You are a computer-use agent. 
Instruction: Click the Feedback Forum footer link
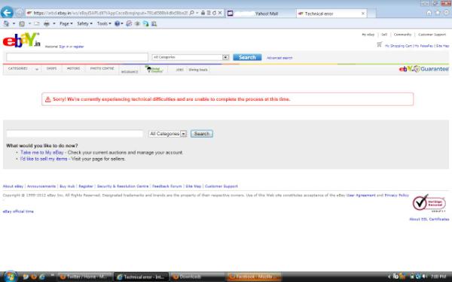(167, 186)
